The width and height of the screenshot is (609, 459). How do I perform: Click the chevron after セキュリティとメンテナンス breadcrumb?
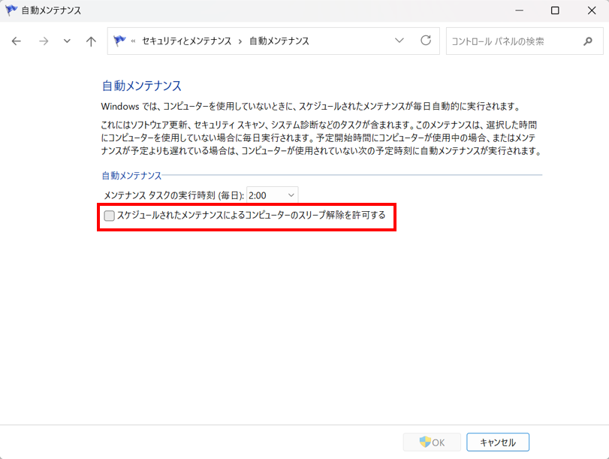pos(240,41)
